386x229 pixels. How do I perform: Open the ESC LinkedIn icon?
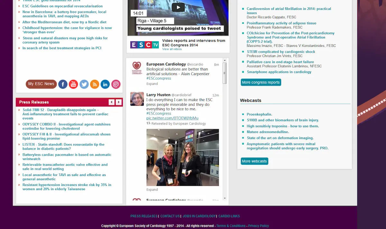point(105,84)
